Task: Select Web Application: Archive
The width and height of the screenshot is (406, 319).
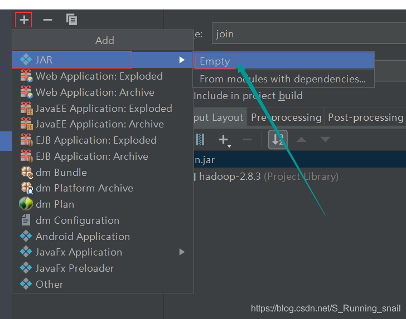Action: coord(103,92)
